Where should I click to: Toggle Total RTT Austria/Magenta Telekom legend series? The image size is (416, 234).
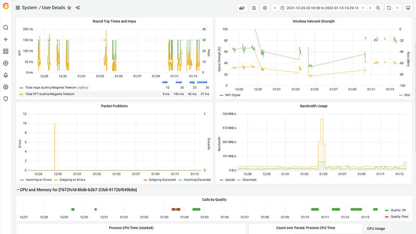coord(50,94)
